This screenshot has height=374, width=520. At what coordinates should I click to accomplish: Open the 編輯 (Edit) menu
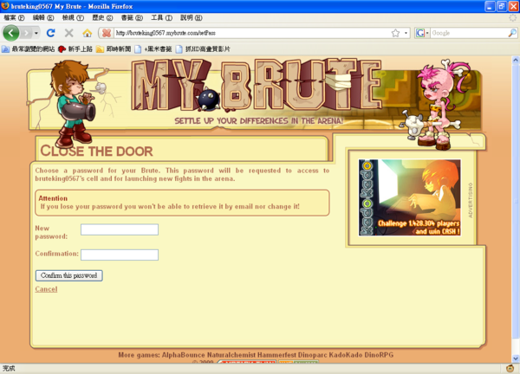pyautogui.click(x=43, y=17)
